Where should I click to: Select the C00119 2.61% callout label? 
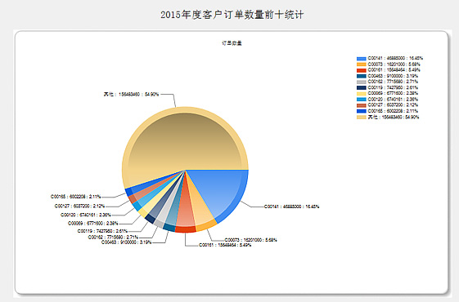(102, 231)
